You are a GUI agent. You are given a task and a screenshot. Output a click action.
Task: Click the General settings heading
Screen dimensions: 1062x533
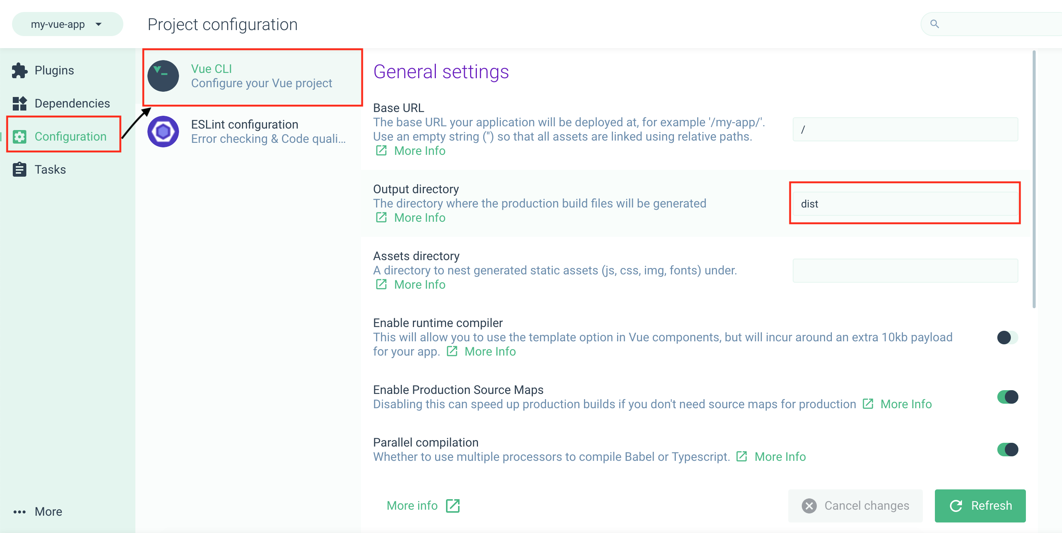point(441,71)
